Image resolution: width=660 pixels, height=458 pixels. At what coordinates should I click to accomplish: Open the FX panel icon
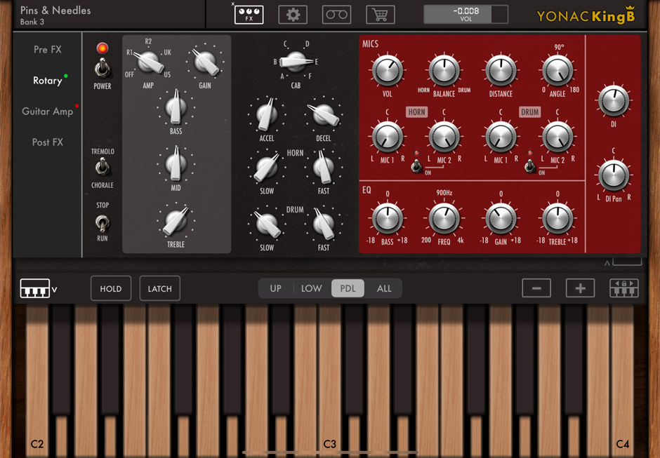coord(249,14)
